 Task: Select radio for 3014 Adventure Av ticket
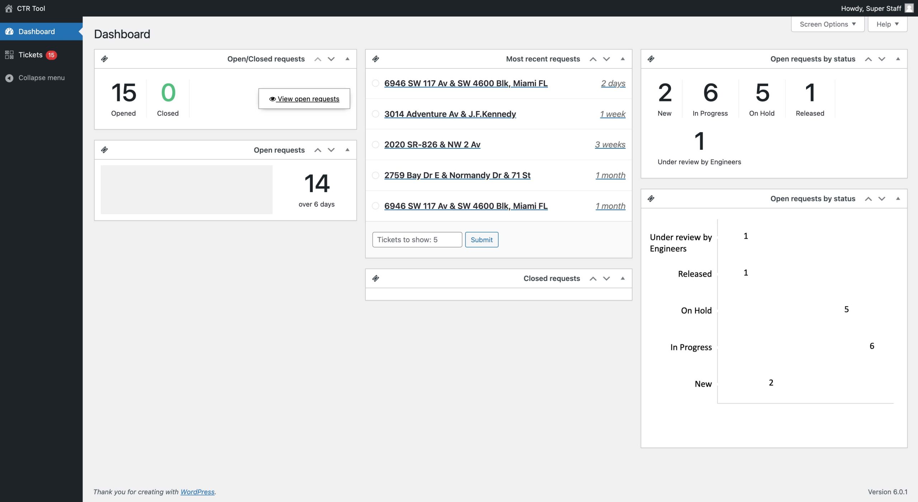click(x=375, y=114)
